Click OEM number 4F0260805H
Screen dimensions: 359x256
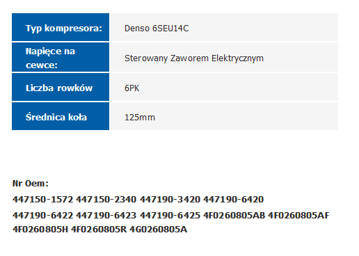coord(40,230)
